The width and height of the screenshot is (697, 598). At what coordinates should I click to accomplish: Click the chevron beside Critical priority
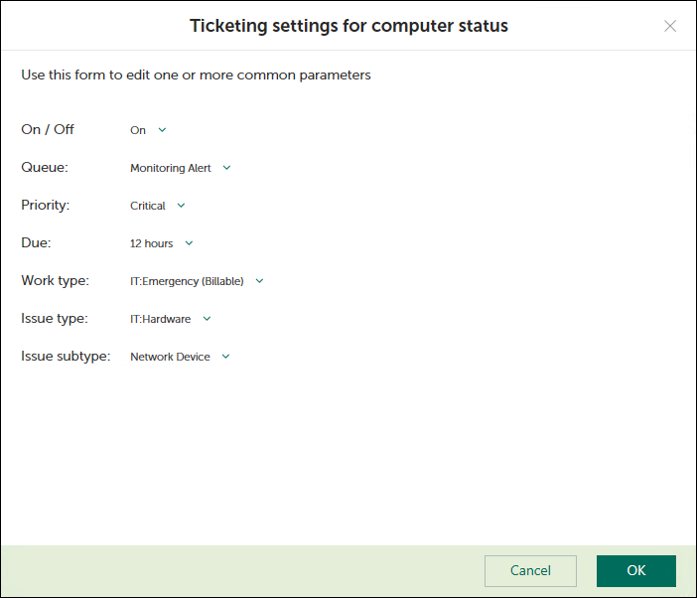click(181, 206)
